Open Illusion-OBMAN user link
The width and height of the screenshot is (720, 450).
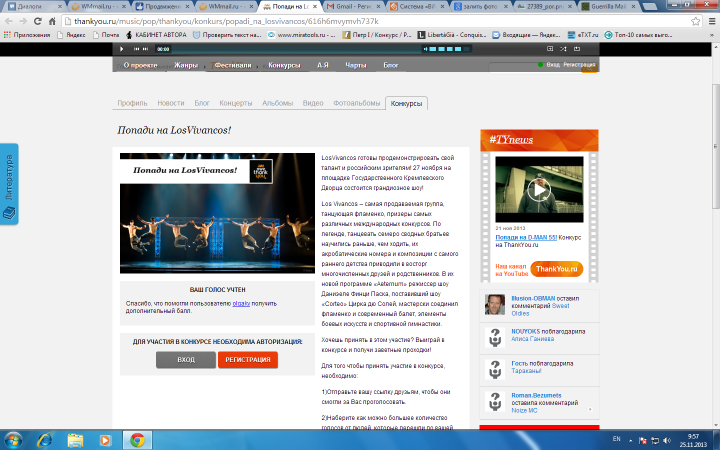coord(533,298)
